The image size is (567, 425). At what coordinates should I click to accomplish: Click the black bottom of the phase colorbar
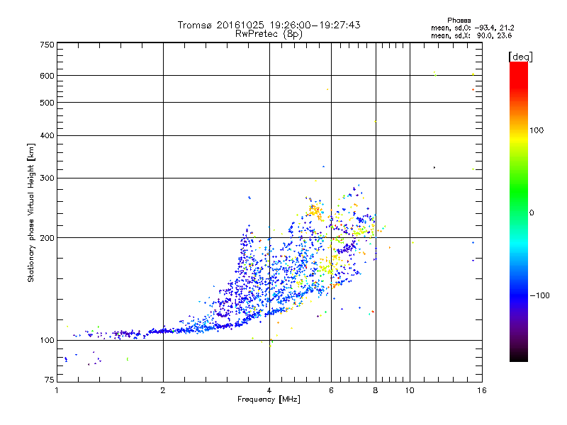(x=519, y=356)
